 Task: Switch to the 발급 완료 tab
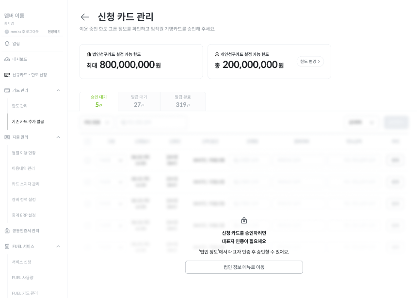click(183, 101)
